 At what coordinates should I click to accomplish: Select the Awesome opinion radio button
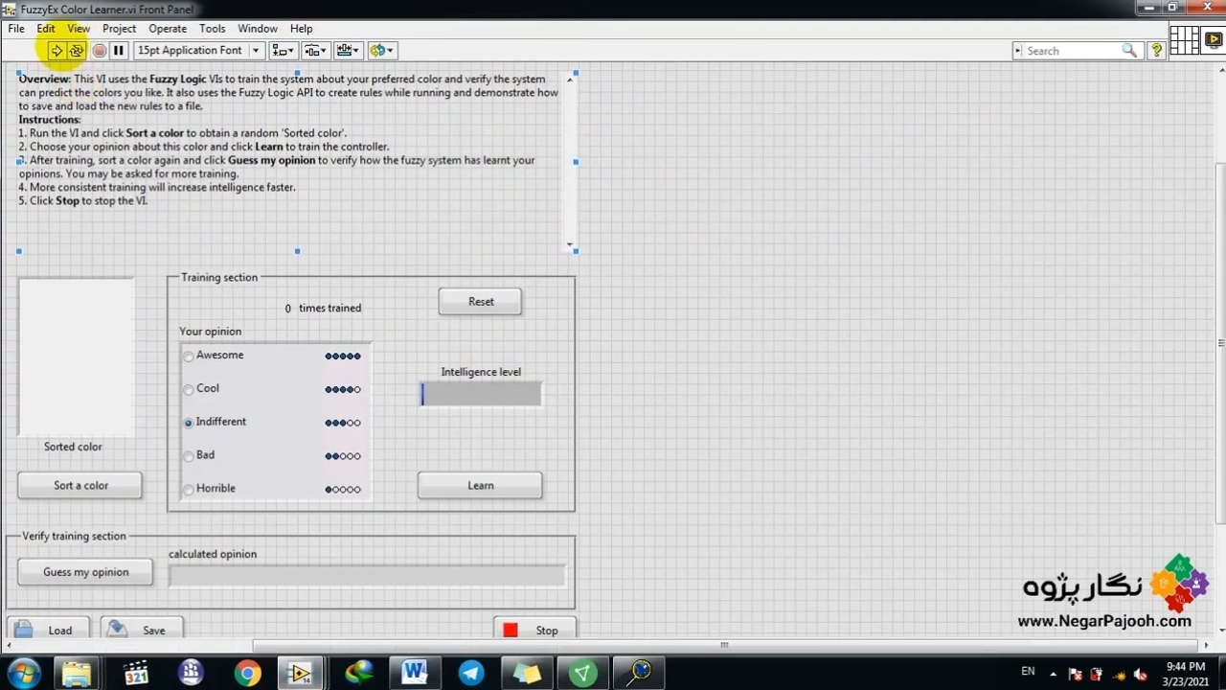(189, 356)
